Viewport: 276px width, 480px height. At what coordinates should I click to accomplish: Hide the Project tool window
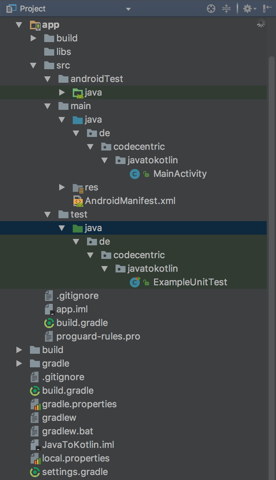click(267, 9)
